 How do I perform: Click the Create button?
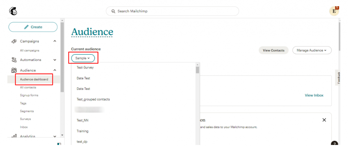33,27
